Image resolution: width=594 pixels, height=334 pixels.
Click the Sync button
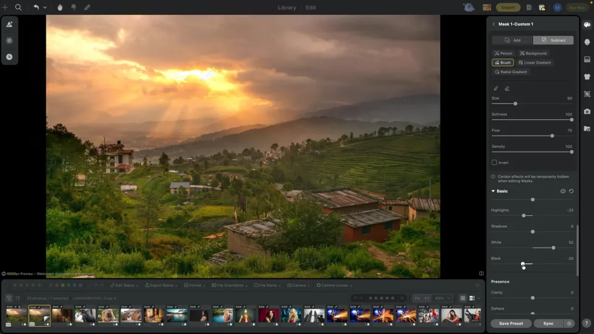click(548, 324)
